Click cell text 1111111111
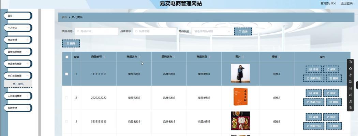 [x=99, y=74]
